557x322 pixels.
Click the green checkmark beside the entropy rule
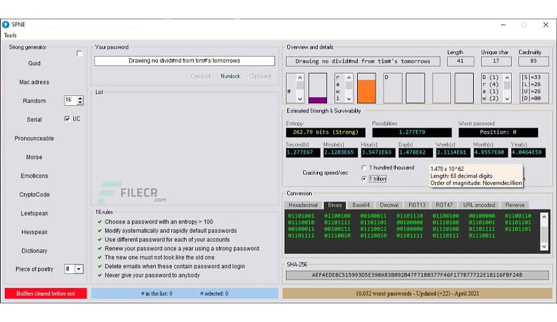click(x=99, y=222)
